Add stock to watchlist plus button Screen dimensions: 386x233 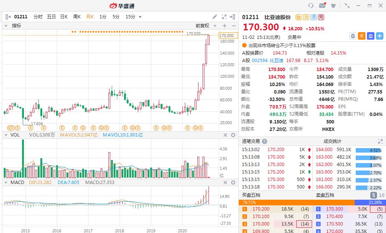pyautogui.click(x=380, y=36)
